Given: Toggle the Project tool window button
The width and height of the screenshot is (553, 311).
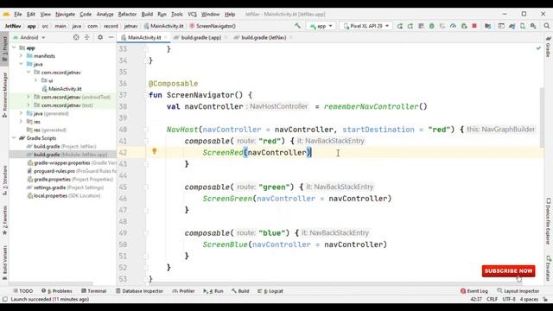Looking at the screenshot, I should click(x=4, y=49).
